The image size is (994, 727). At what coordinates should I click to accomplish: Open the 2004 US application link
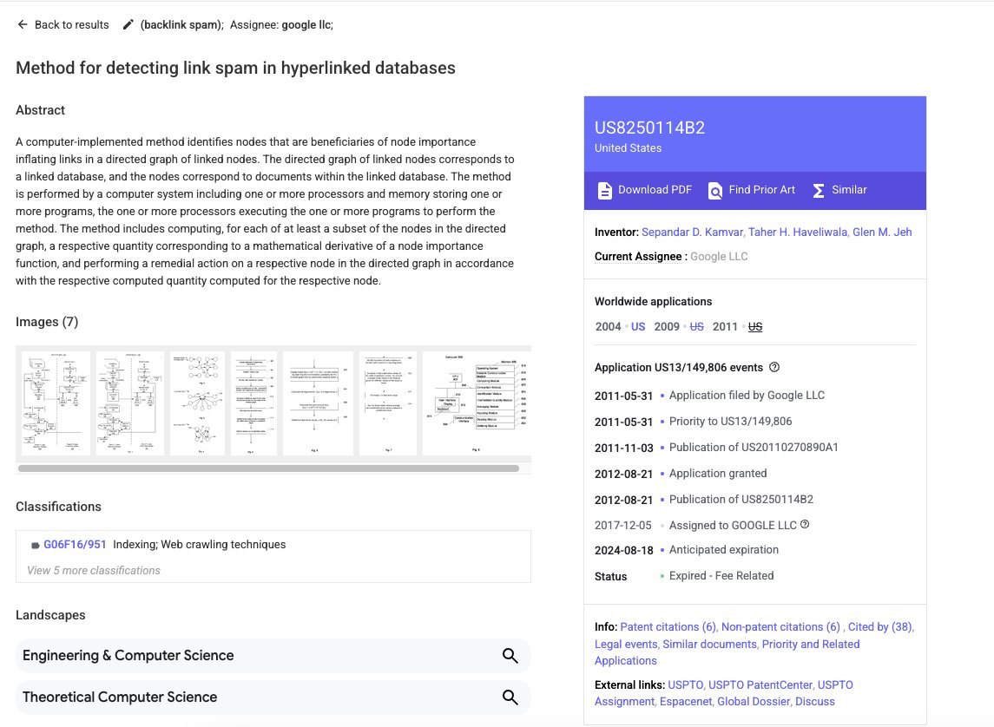(x=638, y=327)
